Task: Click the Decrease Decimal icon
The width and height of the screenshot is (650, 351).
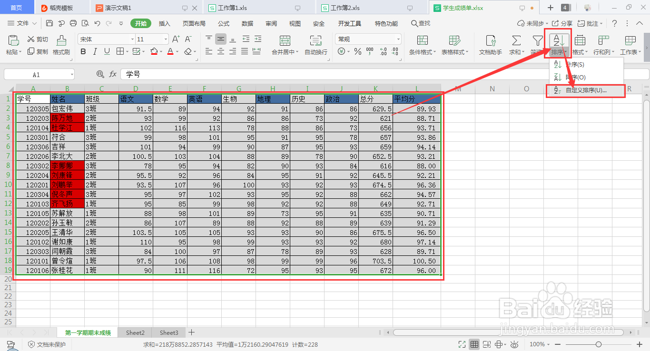Action: point(395,51)
